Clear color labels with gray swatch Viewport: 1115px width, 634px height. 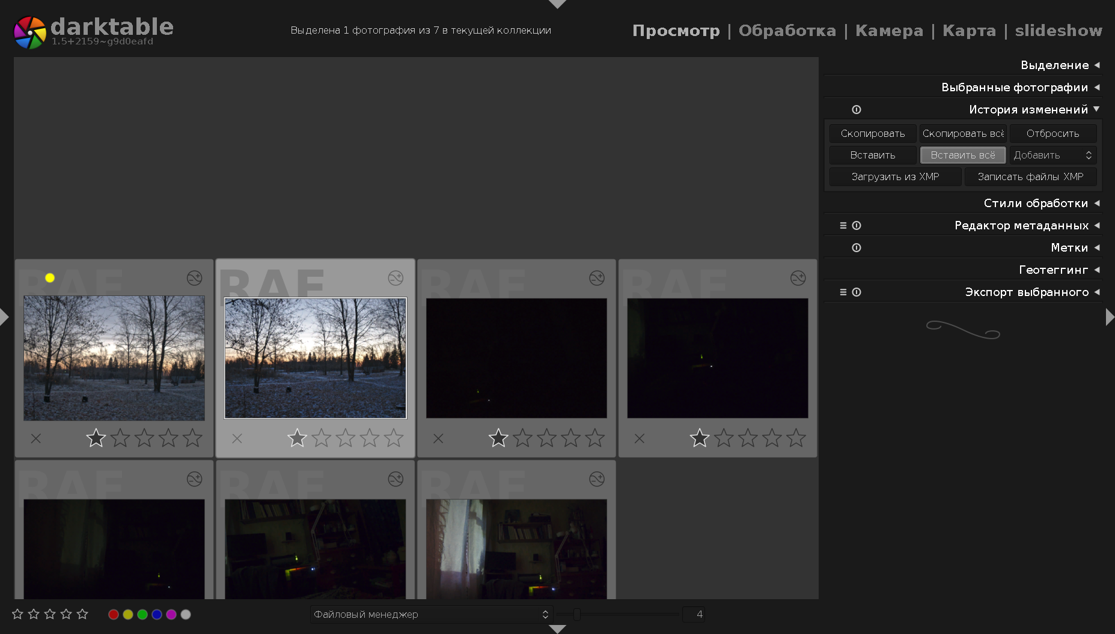point(186,614)
